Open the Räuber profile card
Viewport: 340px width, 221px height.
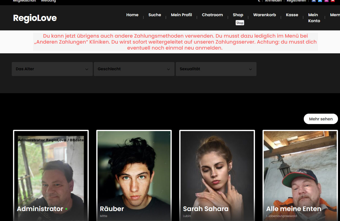pyautogui.click(x=134, y=174)
